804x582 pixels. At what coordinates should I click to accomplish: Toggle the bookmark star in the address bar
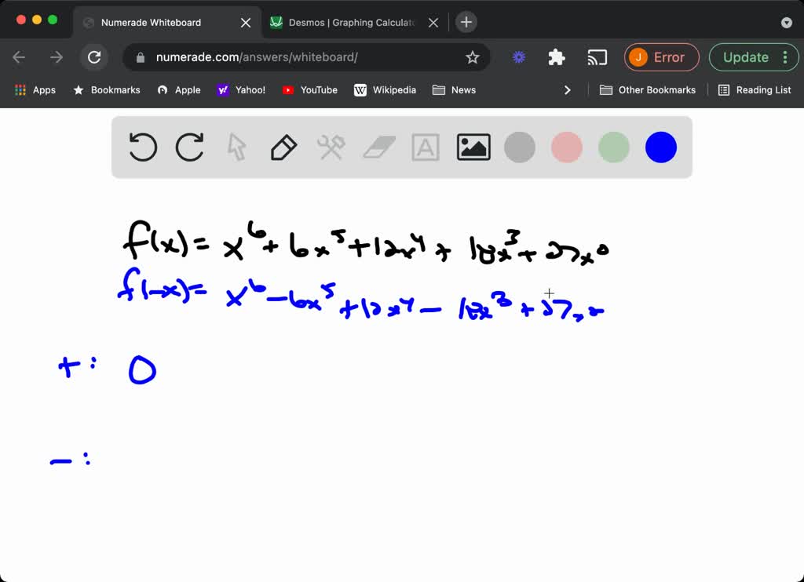(x=472, y=57)
